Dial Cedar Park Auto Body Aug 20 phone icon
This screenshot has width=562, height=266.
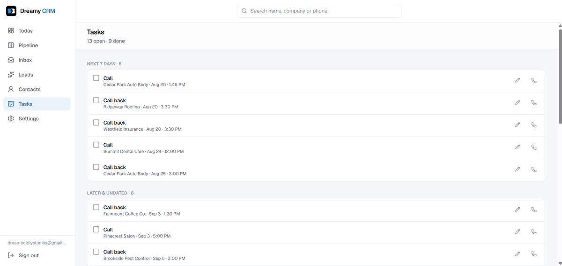[534, 80]
